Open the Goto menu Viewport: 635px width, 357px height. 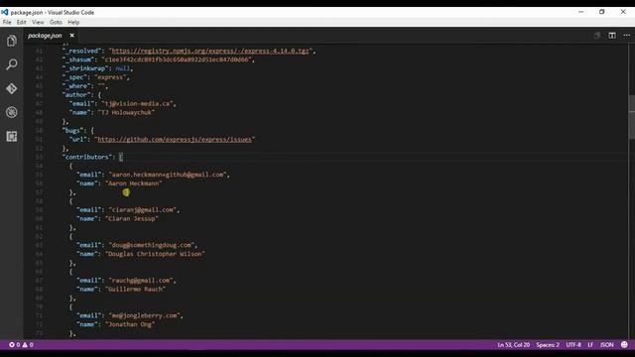point(56,22)
